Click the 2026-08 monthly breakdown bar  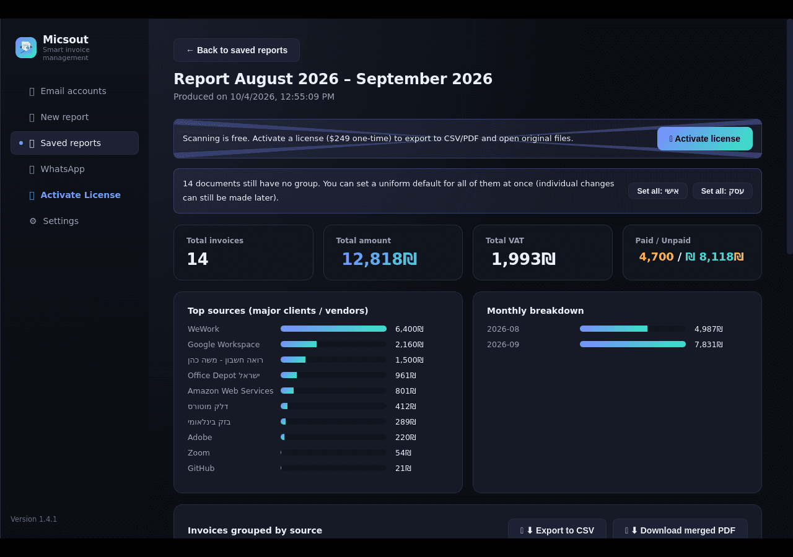633,329
